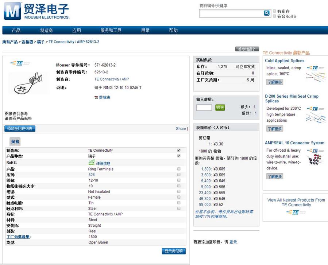Click the TE logo above product image

(x=20, y=63)
